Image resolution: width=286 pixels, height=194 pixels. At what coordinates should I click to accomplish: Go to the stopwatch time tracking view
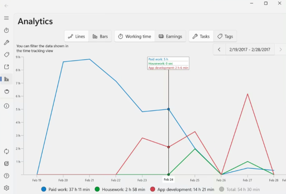tap(6, 30)
